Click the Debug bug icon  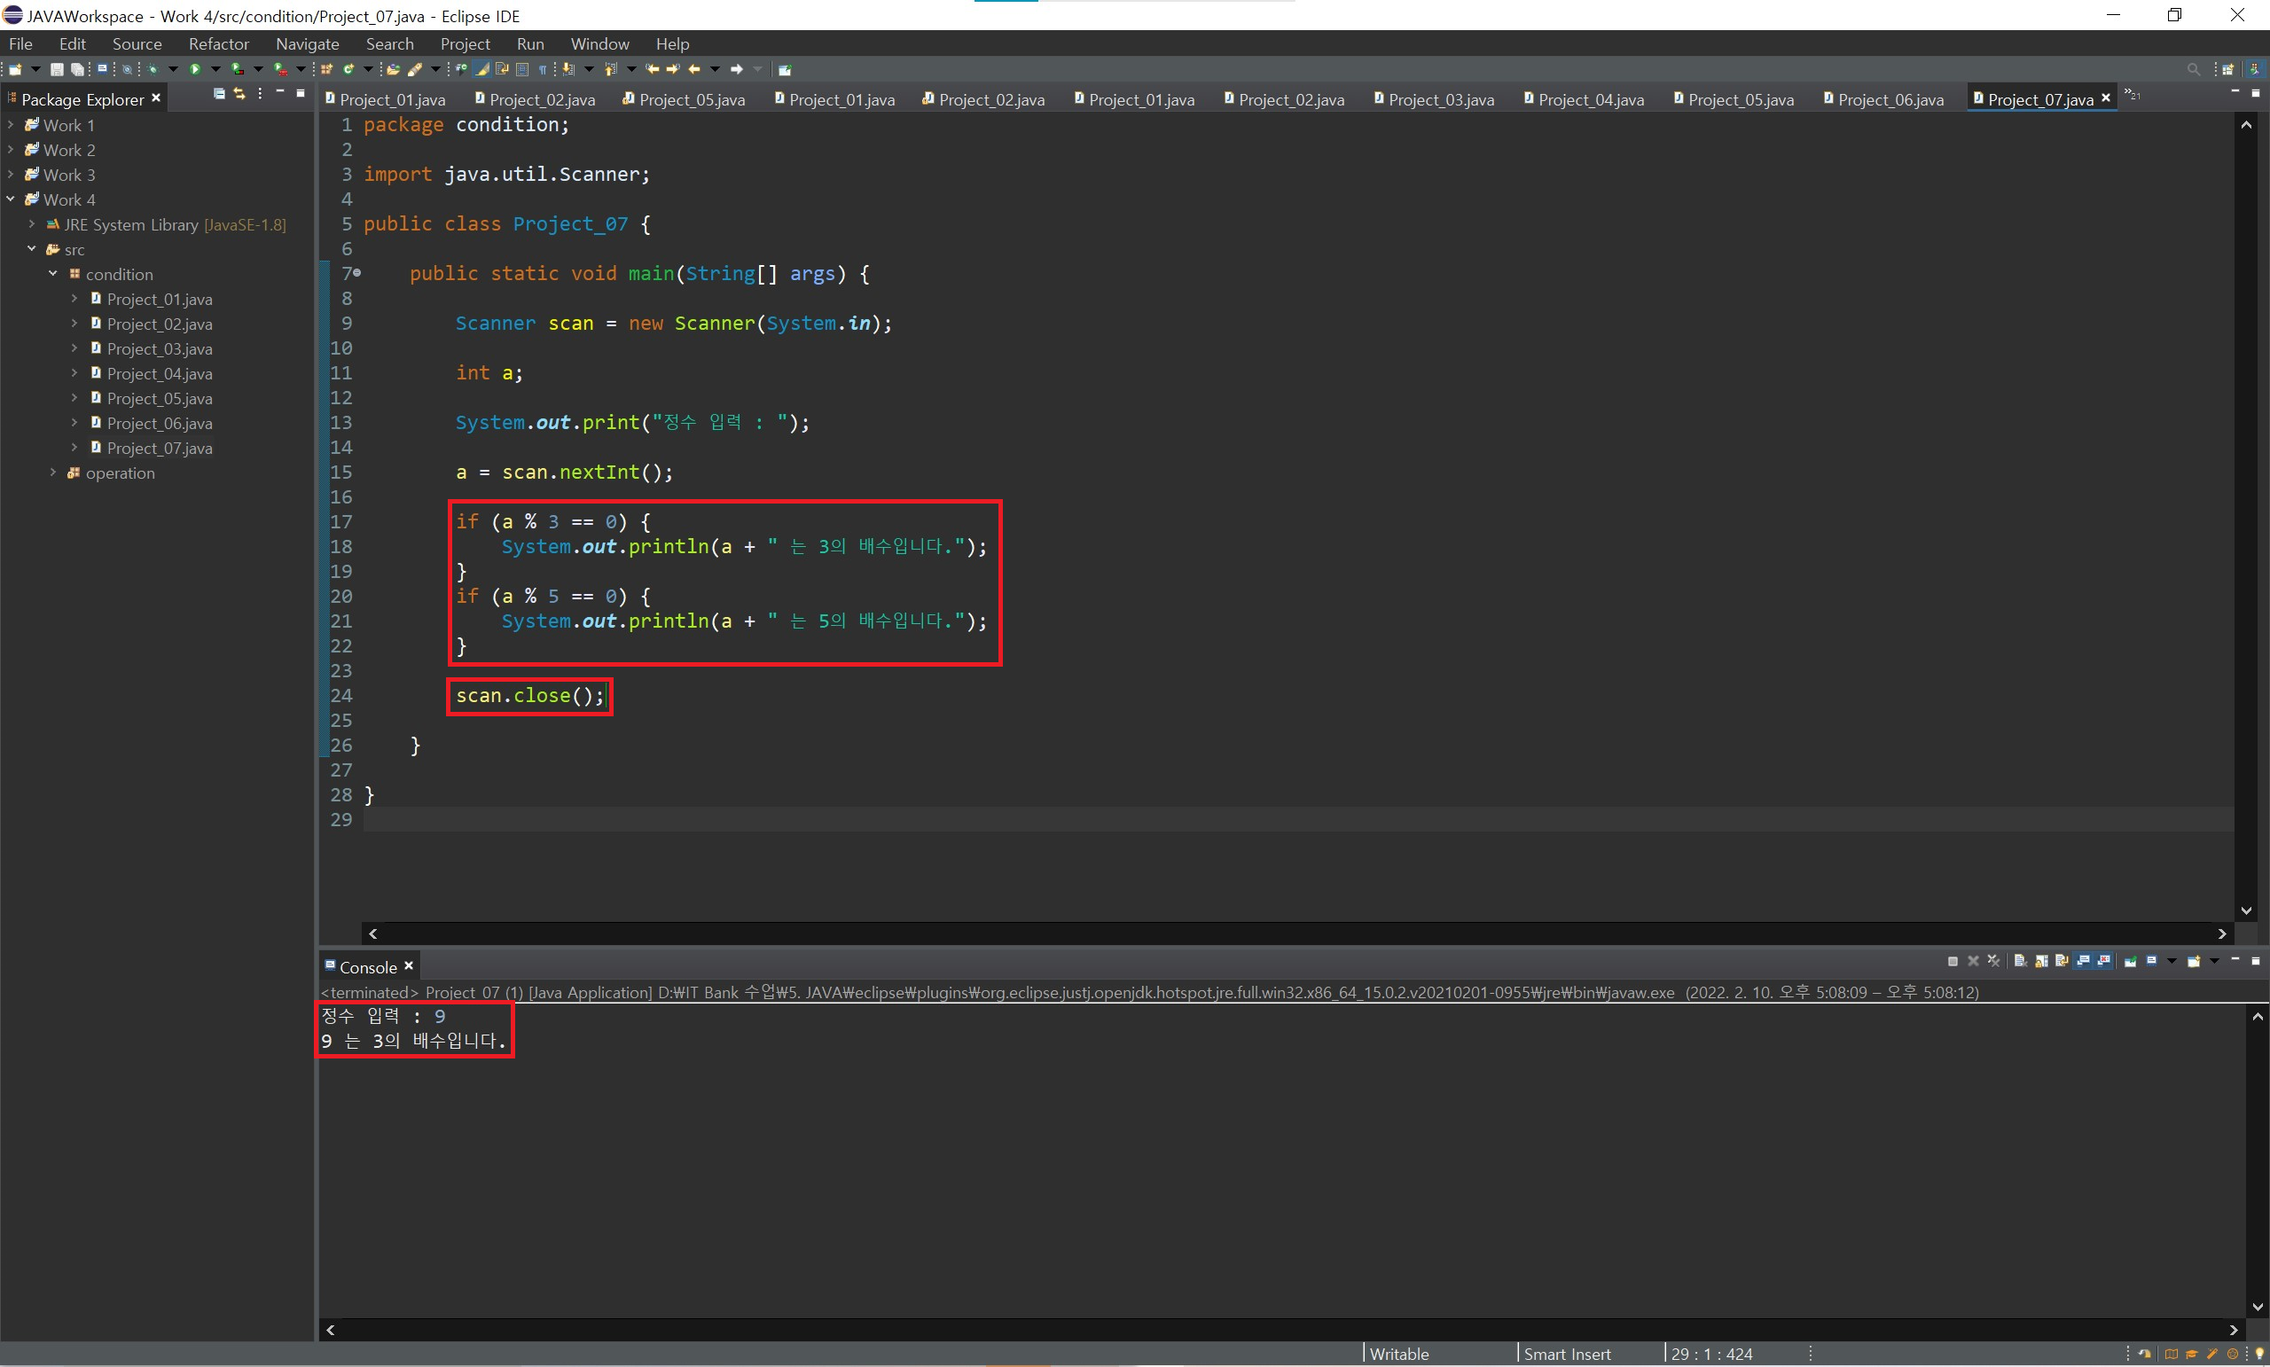(153, 69)
